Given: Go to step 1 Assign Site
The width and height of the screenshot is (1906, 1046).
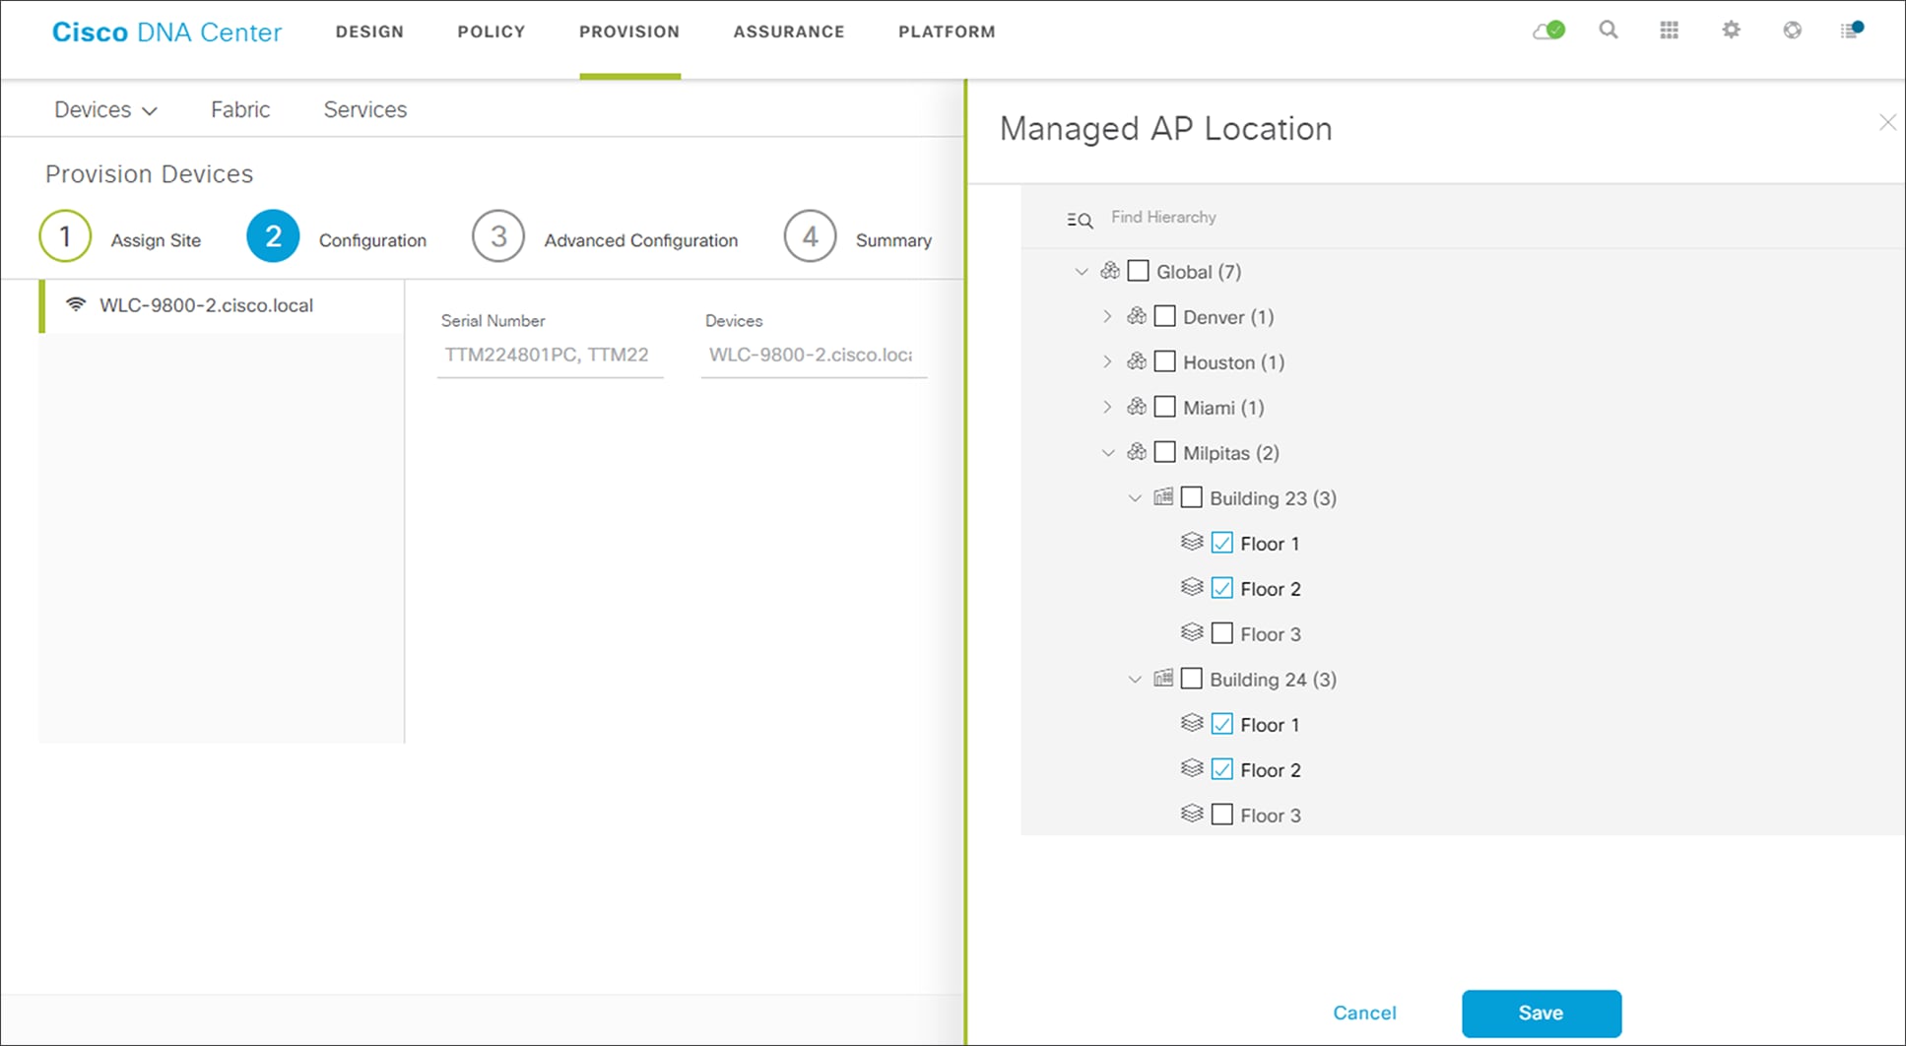Looking at the screenshot, I should (x=120, y=237).
